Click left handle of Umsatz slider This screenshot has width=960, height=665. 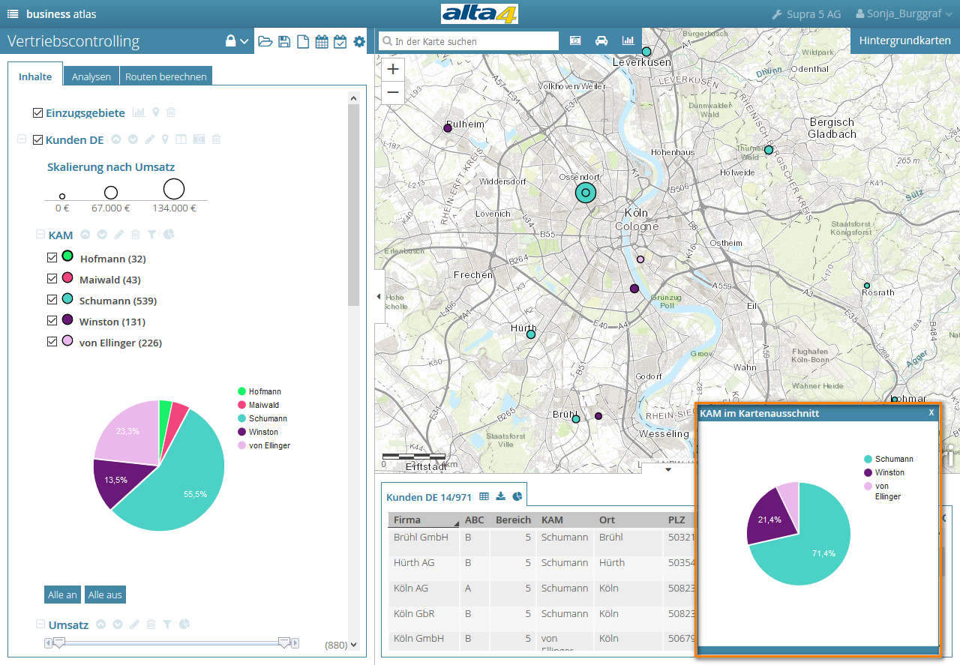[x=58, y=642]
